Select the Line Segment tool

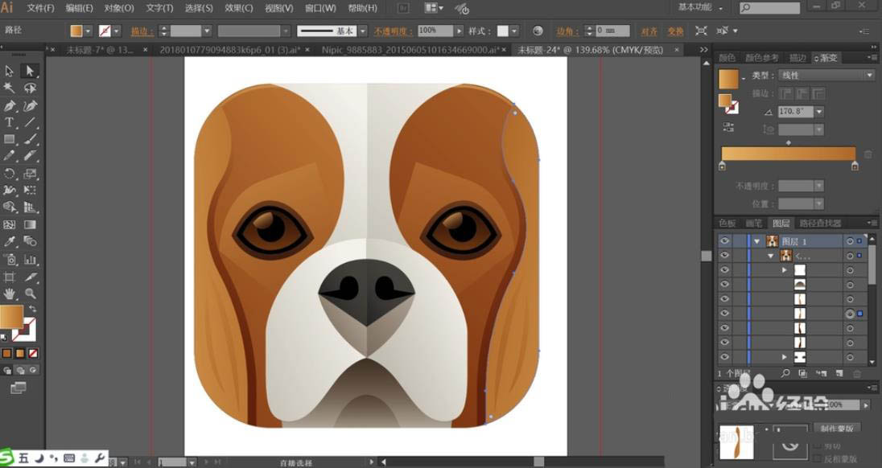(x=30, y=122)
